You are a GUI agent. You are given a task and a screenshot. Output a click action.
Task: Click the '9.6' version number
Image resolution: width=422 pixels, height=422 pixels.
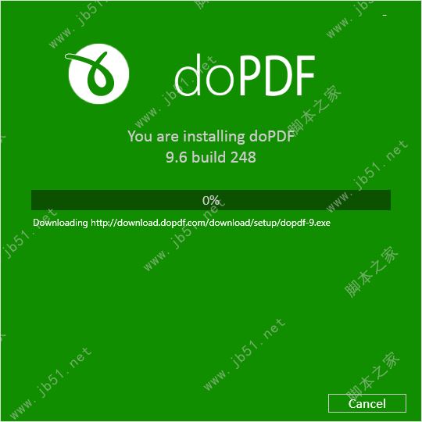[177, 157]
